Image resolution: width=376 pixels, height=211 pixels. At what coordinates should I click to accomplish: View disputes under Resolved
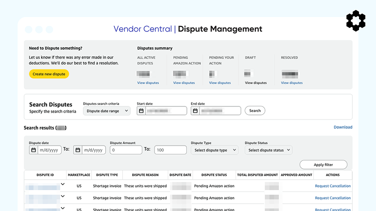pyautogui.click(x=292, y=83)
